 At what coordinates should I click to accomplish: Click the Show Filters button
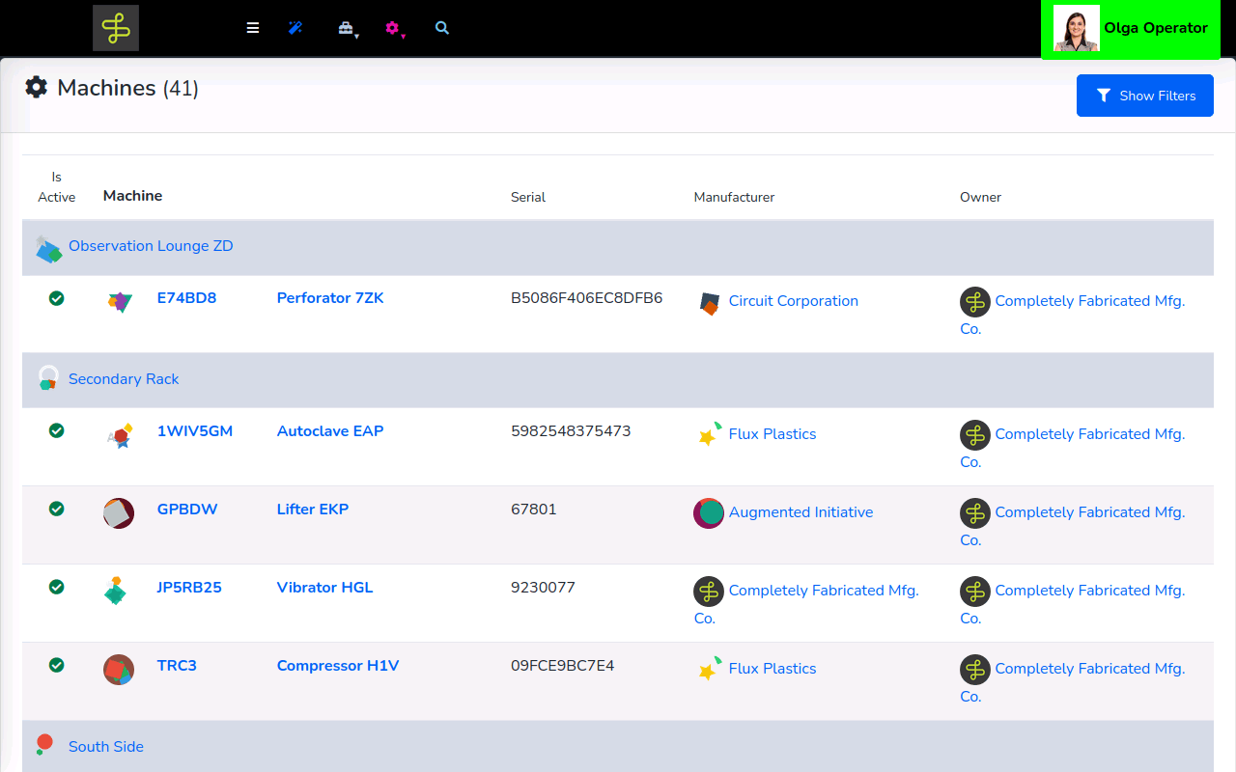point(1144,96)
